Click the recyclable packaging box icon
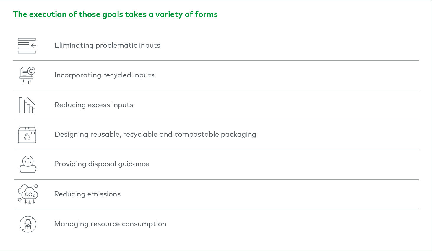Viewport: 432px width, 251px height. tap(27, 135)
